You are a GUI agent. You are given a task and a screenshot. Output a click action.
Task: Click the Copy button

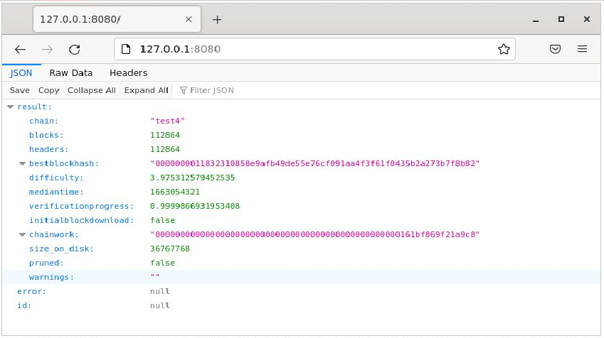(48, 90)
